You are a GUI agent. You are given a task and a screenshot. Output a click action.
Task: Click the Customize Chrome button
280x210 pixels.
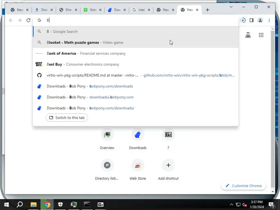[244, 186]
